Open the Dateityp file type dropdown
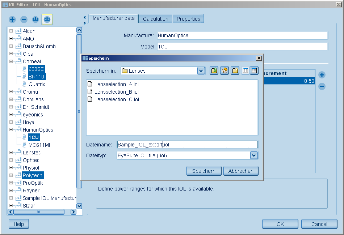344x235 pixels. 254,155
